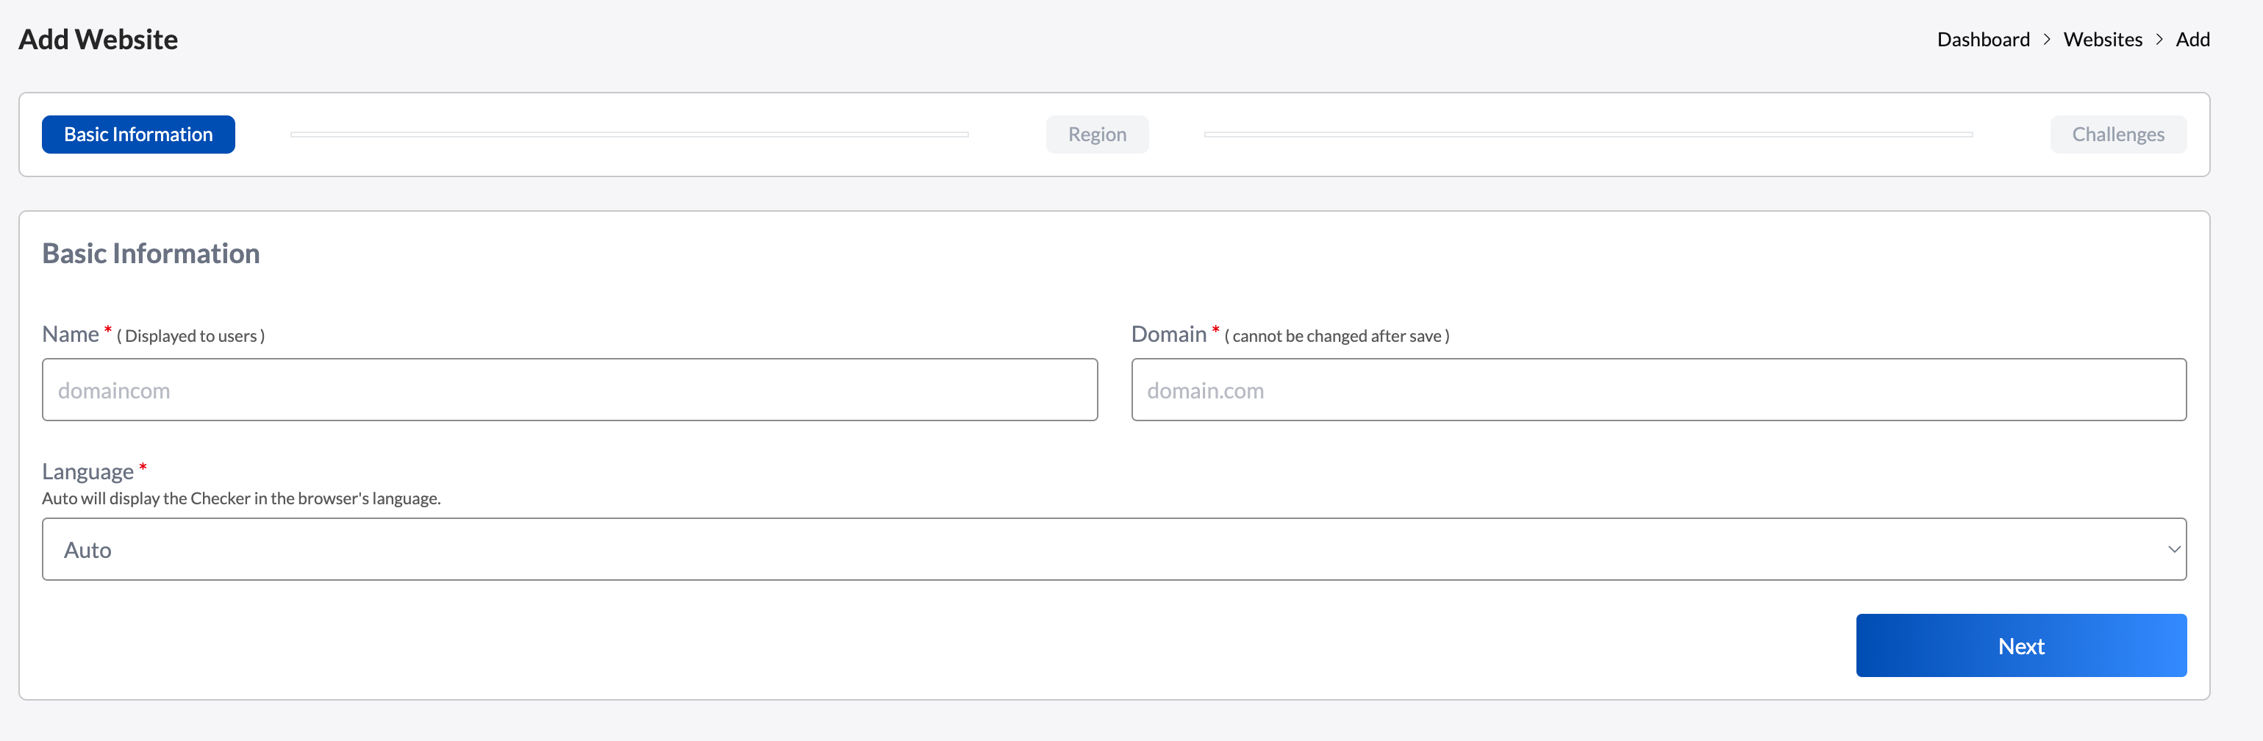The width and height of the screenshot is (2263, 741).
Task: Focus the Domain input field
Action: pyautogui.click(x=1658, y=390)
